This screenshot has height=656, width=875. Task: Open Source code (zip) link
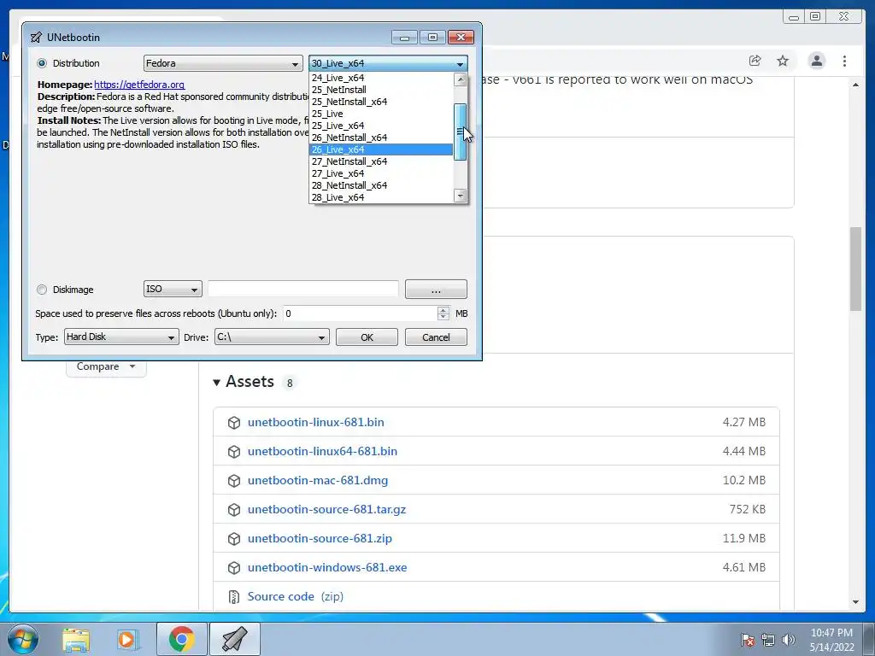296,596
